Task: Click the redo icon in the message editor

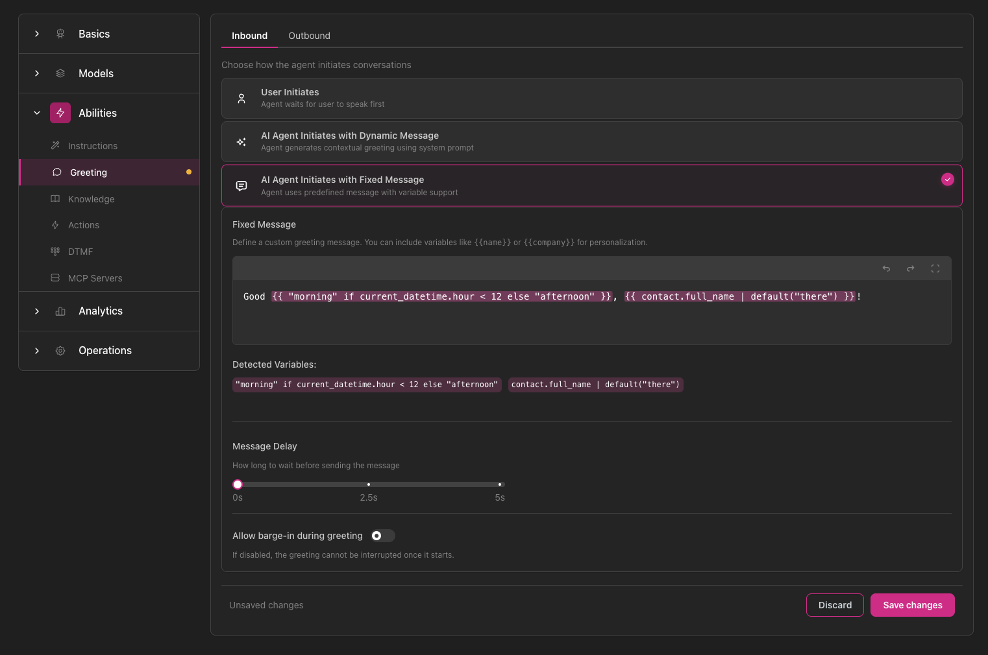Action: [x=910, y=268]
